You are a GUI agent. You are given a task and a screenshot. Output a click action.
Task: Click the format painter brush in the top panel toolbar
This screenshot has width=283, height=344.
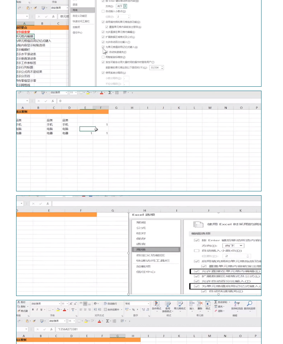(x=35, y=8)
